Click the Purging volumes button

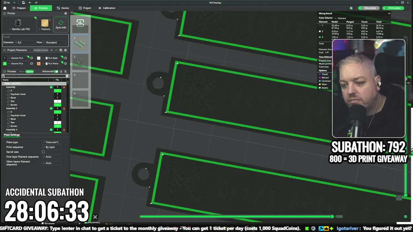coord(41,50)
